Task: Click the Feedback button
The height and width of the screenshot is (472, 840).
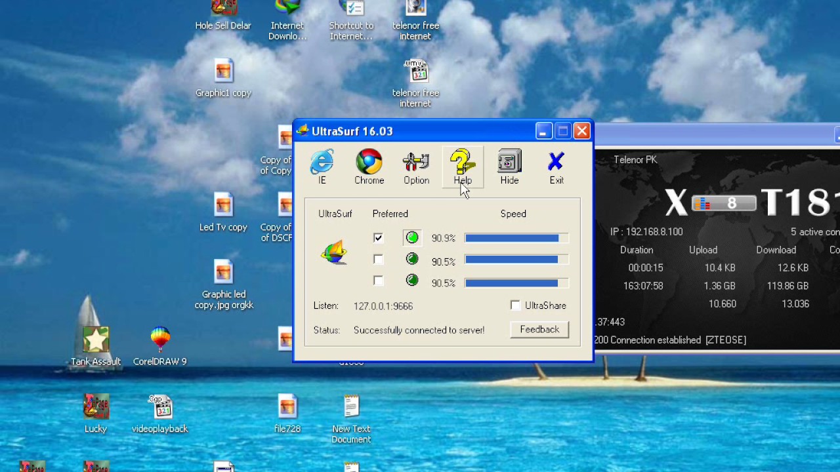Action: click(x=539, y=330)
